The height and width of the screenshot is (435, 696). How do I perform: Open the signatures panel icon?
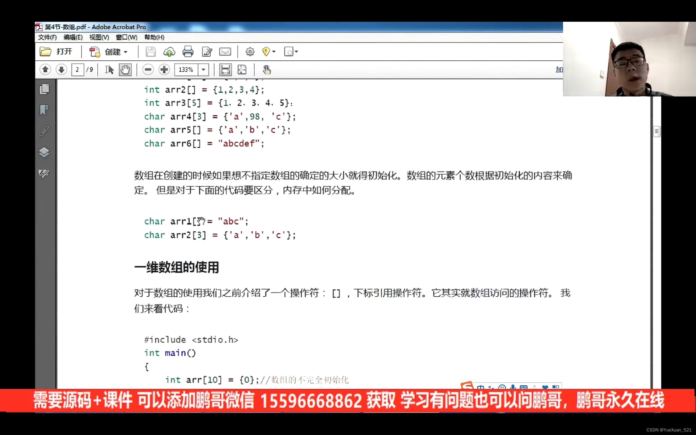(x=44, y=173)
